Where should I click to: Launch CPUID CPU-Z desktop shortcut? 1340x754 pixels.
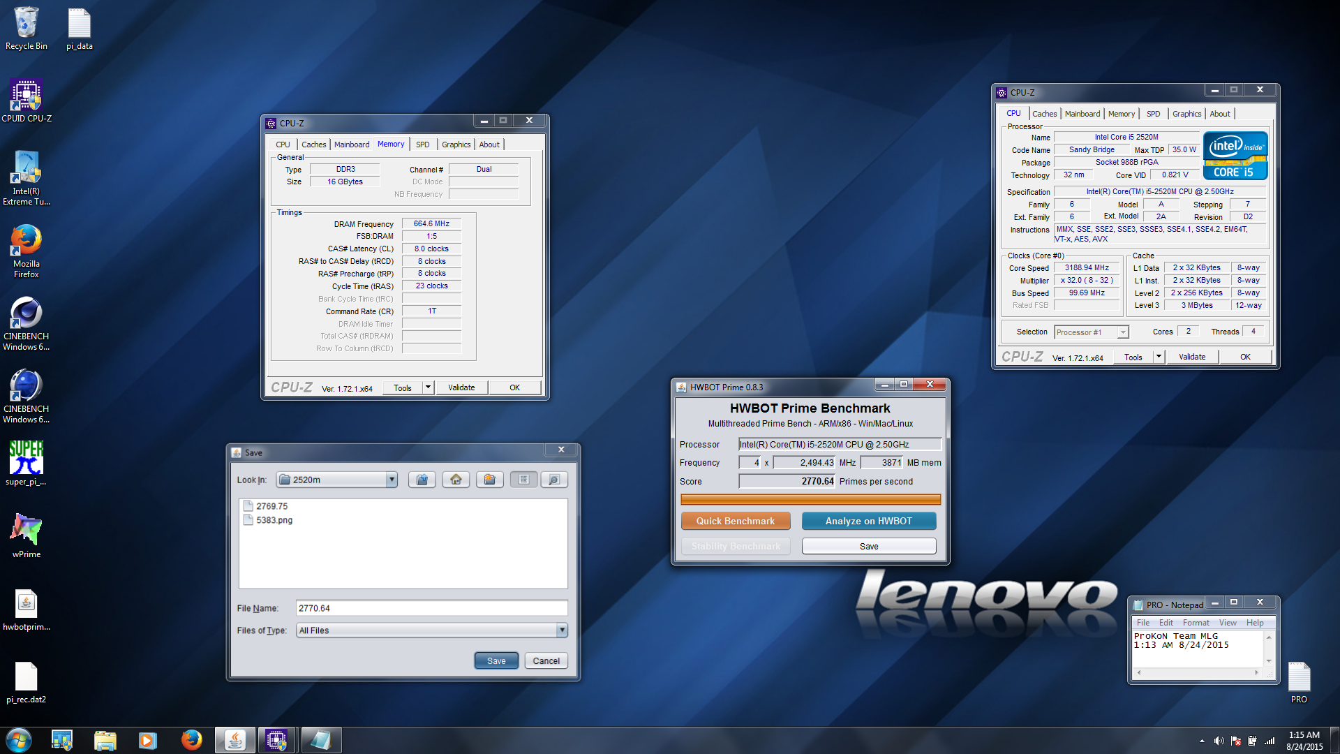pos(27,101)
